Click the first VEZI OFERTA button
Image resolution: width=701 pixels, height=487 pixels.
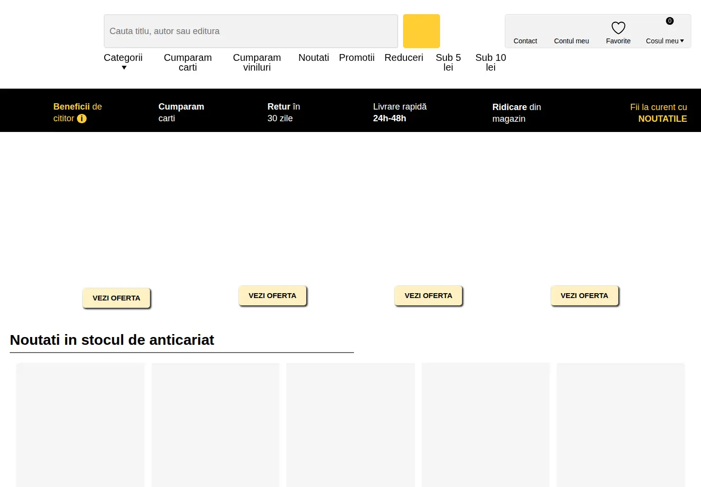tap(116, 298)
